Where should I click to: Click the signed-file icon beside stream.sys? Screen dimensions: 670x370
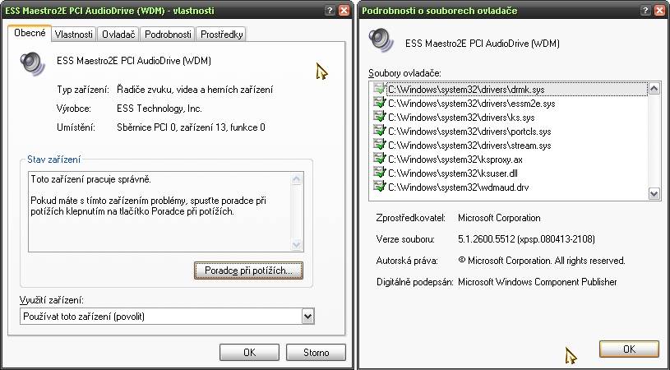coord(379,145)
